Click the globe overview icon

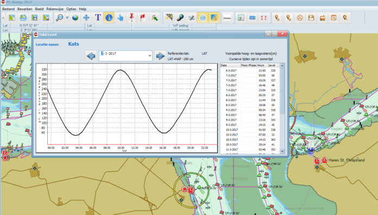point(75,17)
